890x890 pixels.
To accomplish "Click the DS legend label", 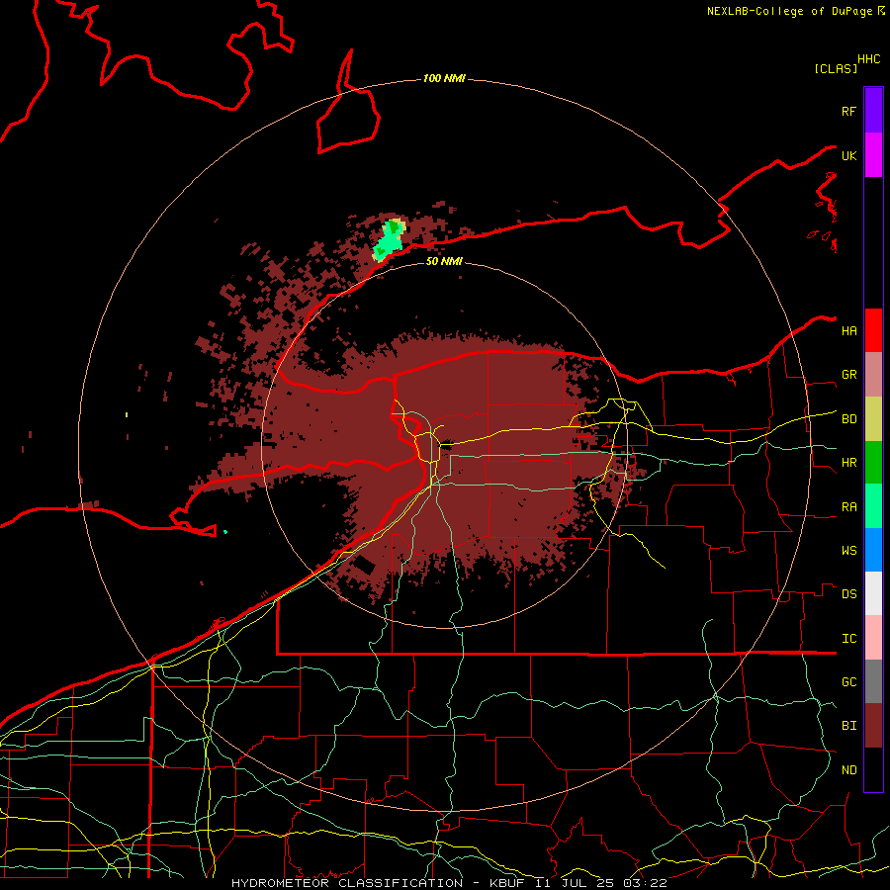I will (x=849, y=594).
